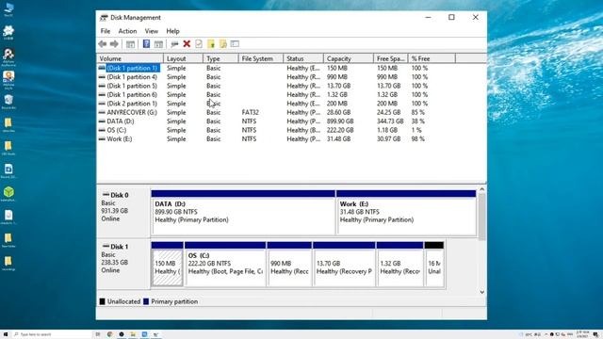This screenshot has height=339, width=603.
Task: Click the graphical view scroll up arrow
Action: coord(481,189)
